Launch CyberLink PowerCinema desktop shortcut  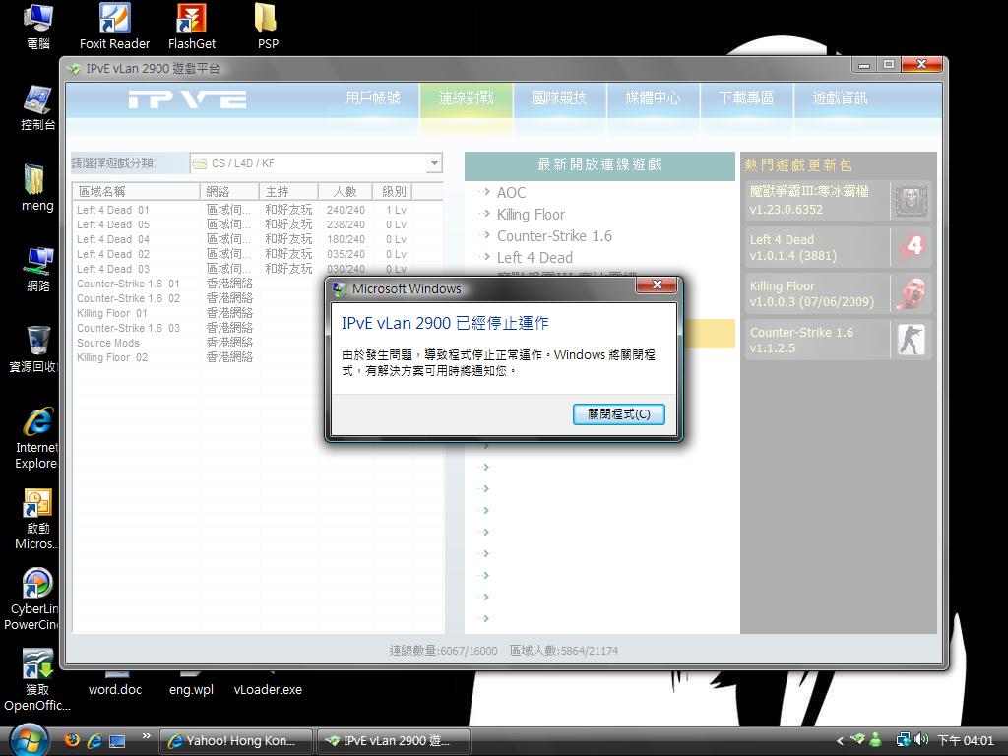pos(32,599)
